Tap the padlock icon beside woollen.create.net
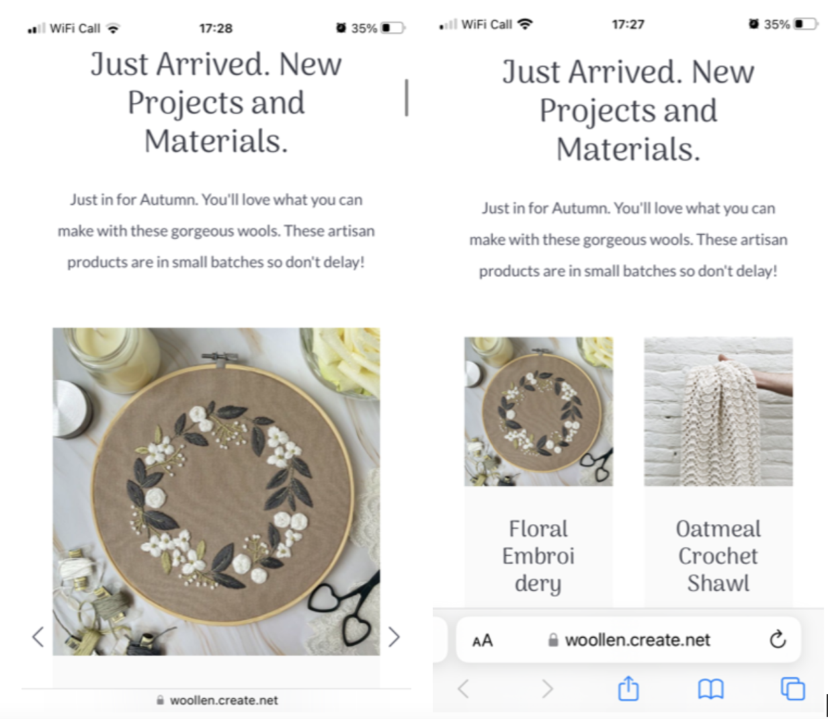The height and width of the screenshot is (719, 828). click(553, 640)
